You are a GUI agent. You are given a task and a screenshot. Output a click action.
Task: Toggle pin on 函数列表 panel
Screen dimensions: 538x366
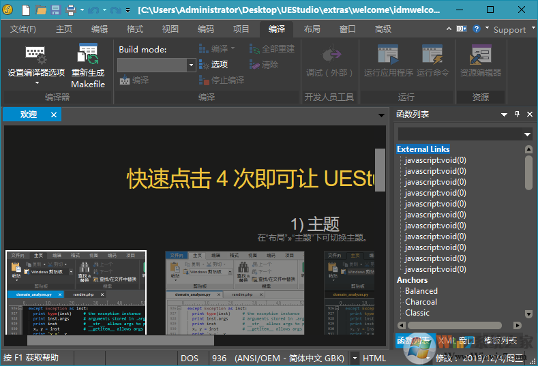517,115
